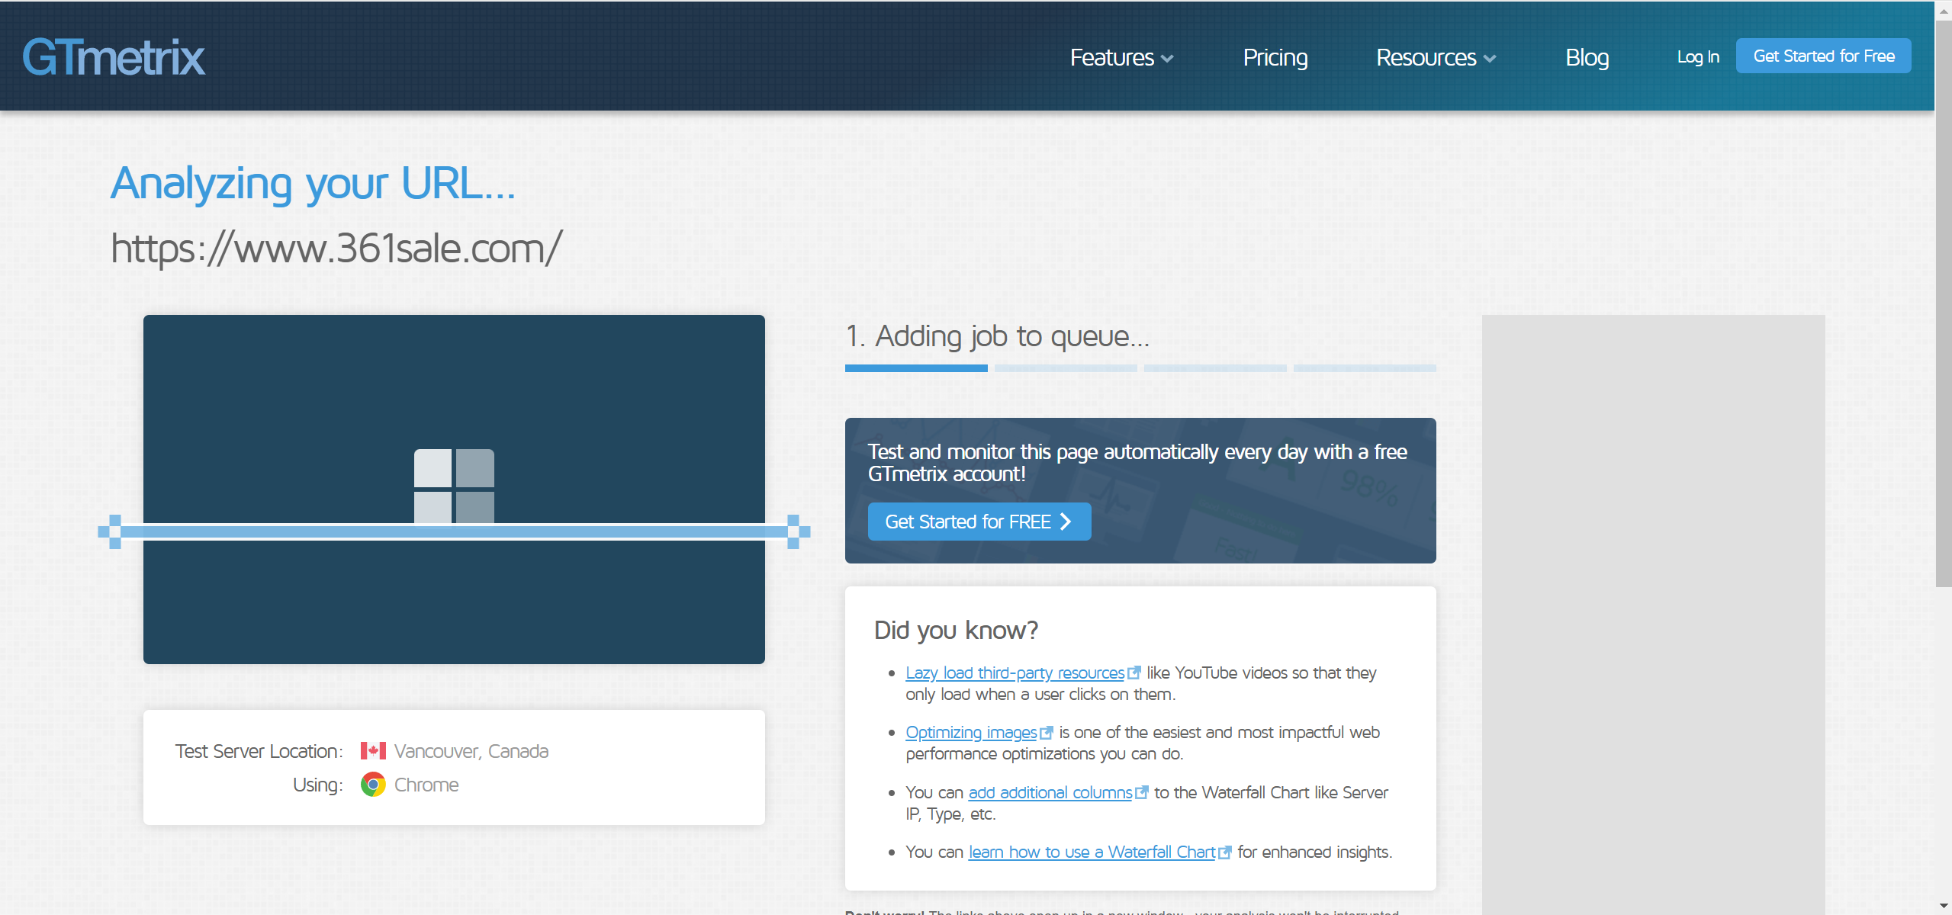Go to the Blog page
The image size is (1952, 915).
(1587, 58)
